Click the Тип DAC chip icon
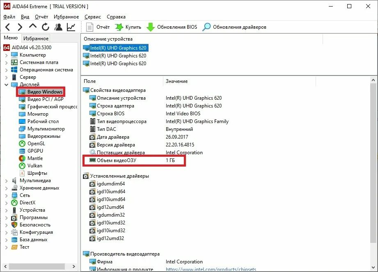This screenshot has height=272, width=378. pyautogui.click(x=92, y=129)
